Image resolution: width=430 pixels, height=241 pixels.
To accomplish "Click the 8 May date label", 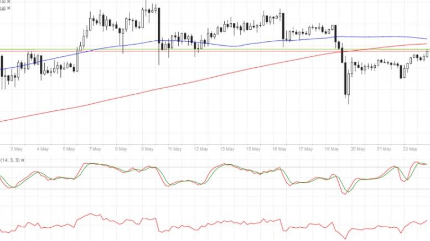I will 121,149.
